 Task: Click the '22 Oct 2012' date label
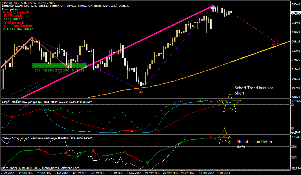click(x=98, y=173)
